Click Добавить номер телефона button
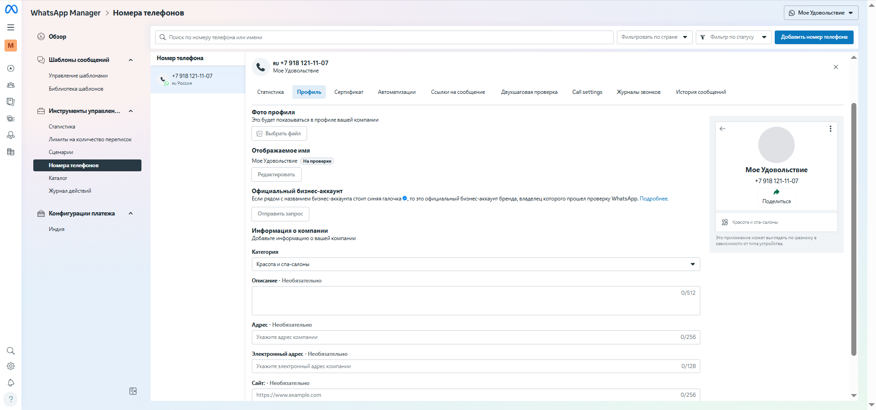The image size is (876, 410). click(813, 37)
